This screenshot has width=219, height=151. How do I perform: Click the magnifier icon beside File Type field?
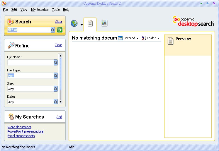(56, 75)
